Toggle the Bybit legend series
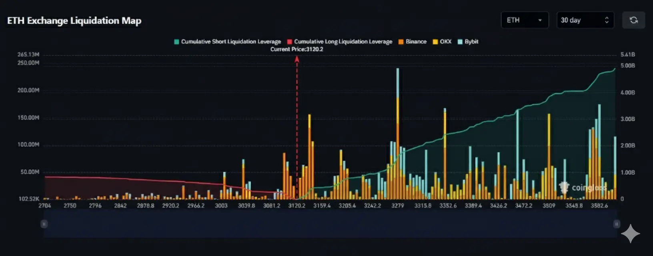 468,42
